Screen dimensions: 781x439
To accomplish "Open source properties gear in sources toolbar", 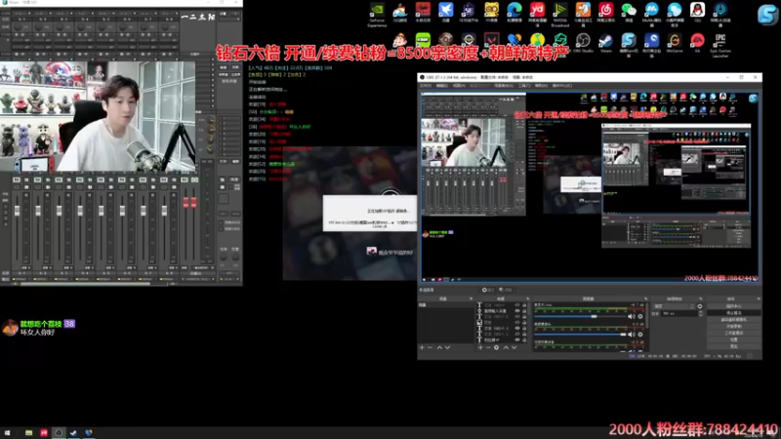I will click(496, 347).
